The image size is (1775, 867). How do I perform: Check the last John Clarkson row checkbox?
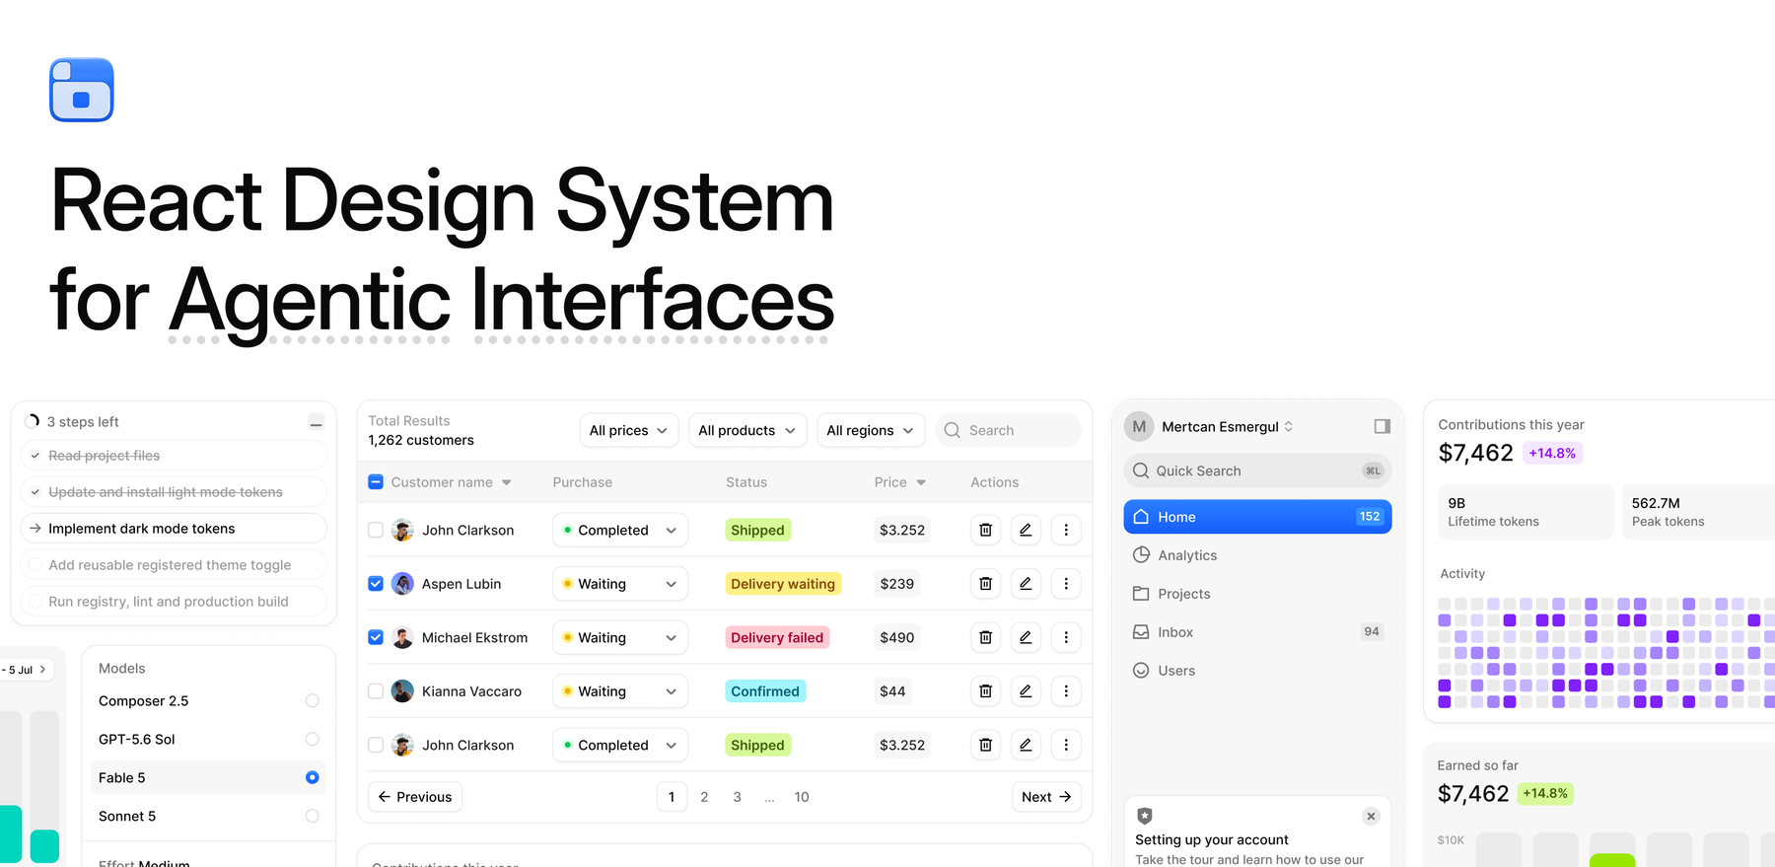[376, 745]
